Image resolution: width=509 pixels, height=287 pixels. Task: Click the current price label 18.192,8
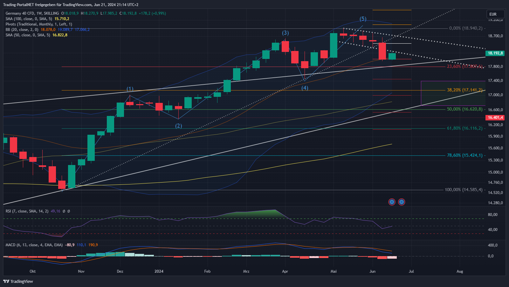pos(495,53)
